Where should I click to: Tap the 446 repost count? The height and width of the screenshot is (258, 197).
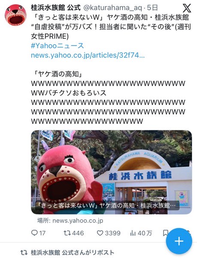pyautogui.click(x=78, y=233)
